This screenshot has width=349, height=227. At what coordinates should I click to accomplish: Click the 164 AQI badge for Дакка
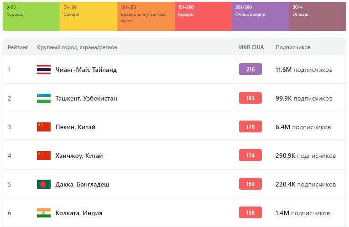[250, 184]
